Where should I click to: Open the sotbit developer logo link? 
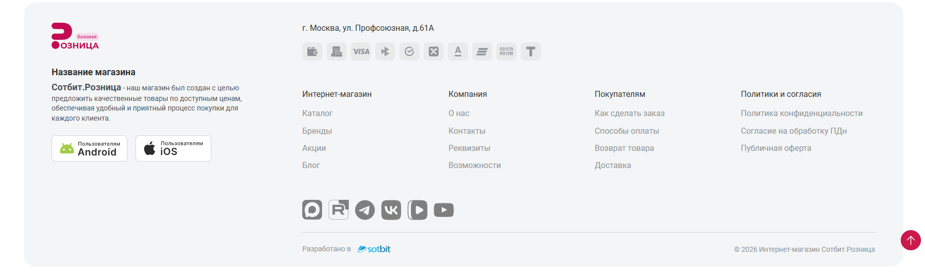[x=374, y=249]
